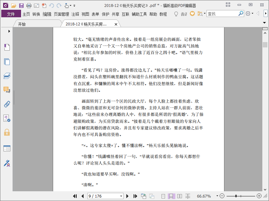This screenshot has height=201, width=269.
Task: Open the settings gear dropdown
Action: pyautogui.click(x=253, y=14)
